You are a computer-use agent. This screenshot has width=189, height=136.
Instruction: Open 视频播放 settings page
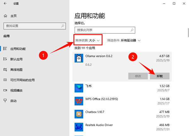point(16,90)
